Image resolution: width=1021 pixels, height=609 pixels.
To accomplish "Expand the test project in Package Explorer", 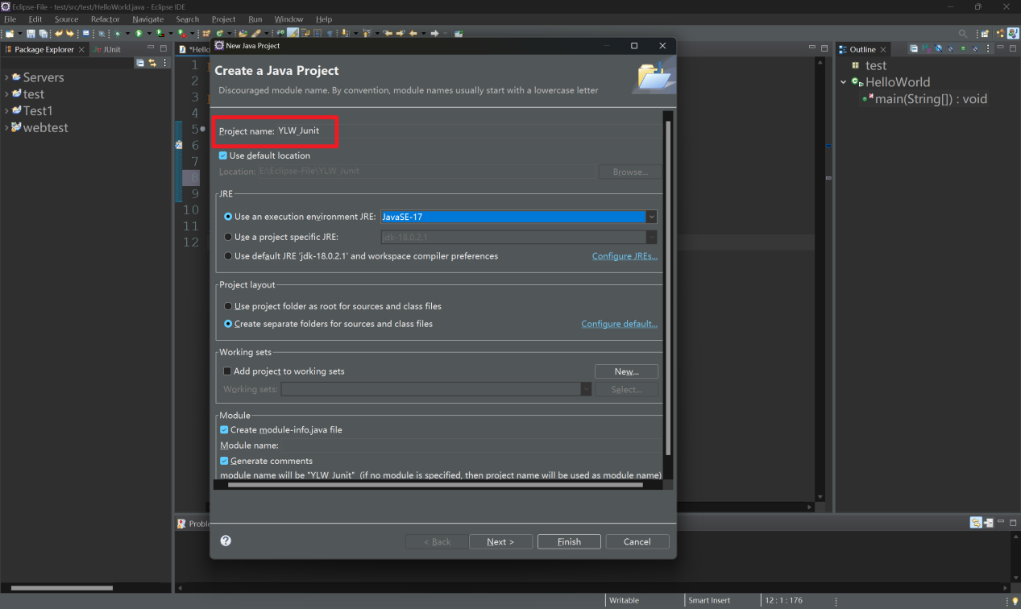I will pyautogui.click(x=6, y=94).
